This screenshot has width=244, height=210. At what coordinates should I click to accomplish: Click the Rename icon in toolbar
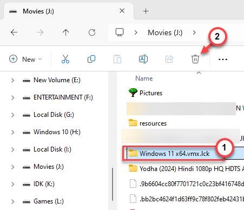coord(143,59)
